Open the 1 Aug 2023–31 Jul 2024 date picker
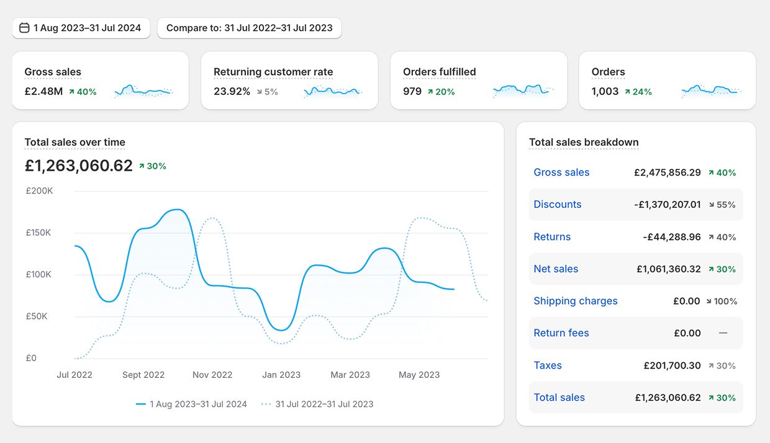This screenshot has width=770, height=443. pos(81,28)
